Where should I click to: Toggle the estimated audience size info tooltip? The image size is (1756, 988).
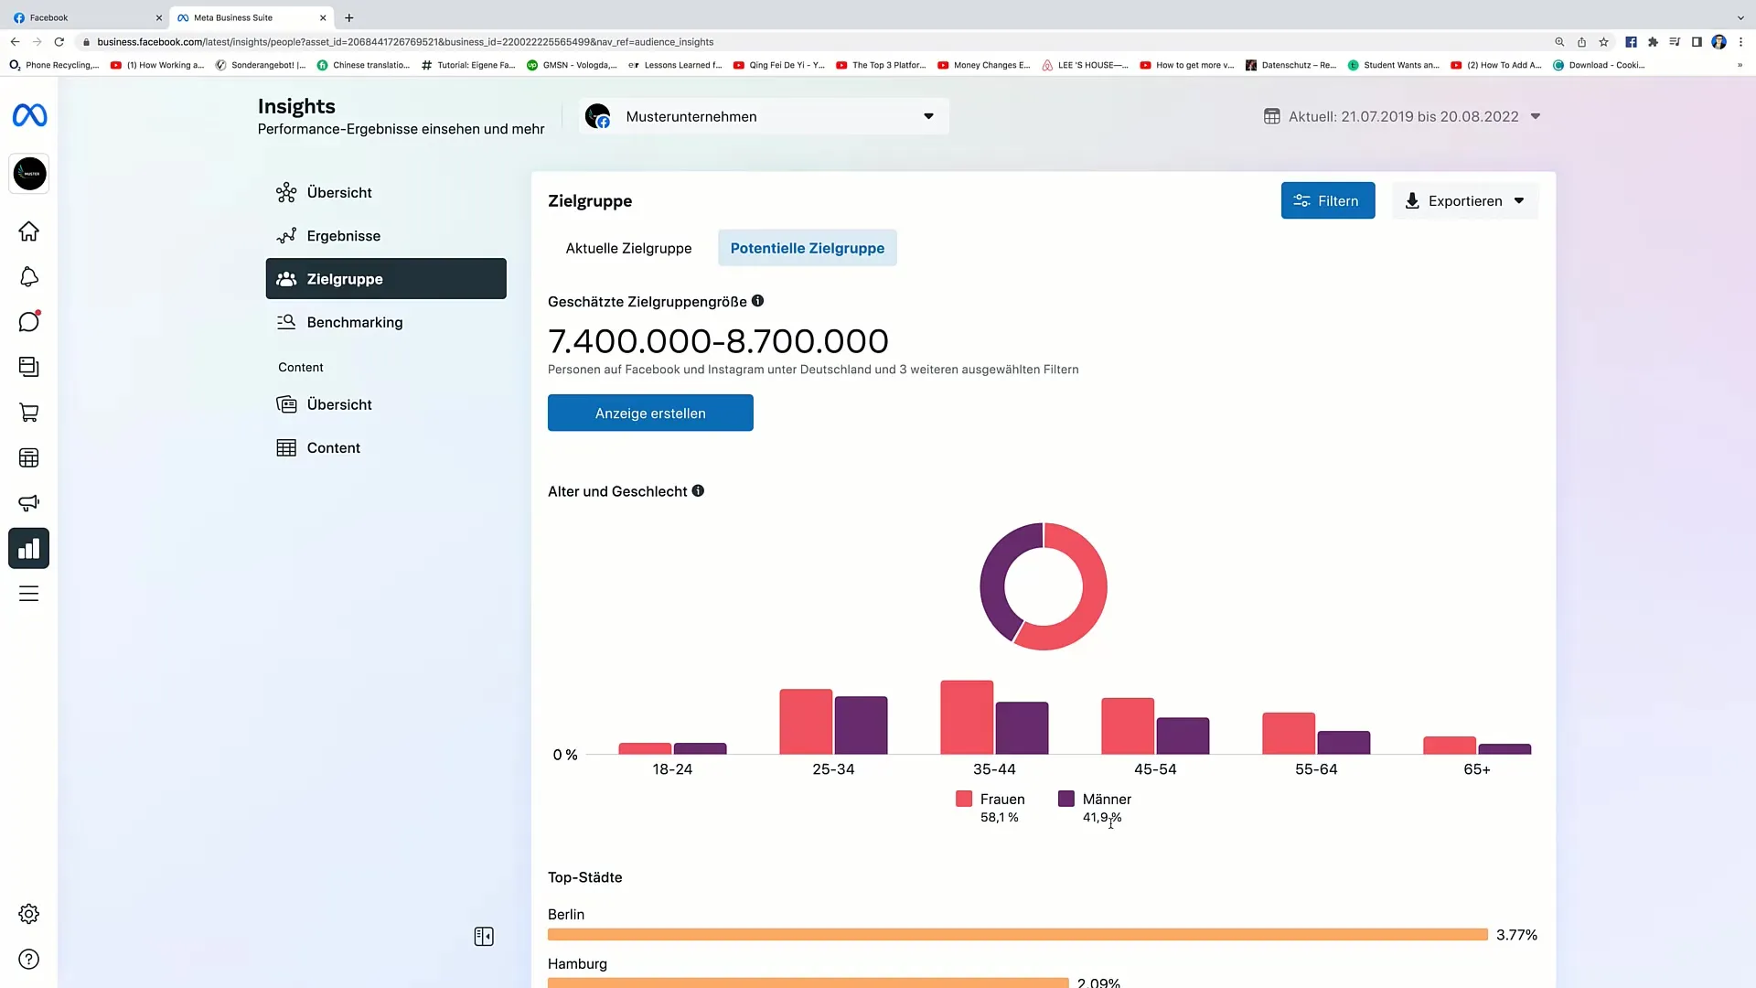757,302
